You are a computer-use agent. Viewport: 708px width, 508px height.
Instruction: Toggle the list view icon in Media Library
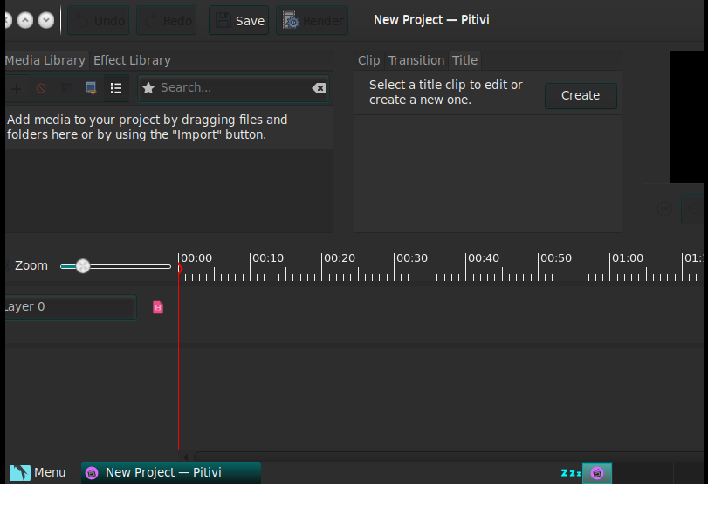coord(116,88)
